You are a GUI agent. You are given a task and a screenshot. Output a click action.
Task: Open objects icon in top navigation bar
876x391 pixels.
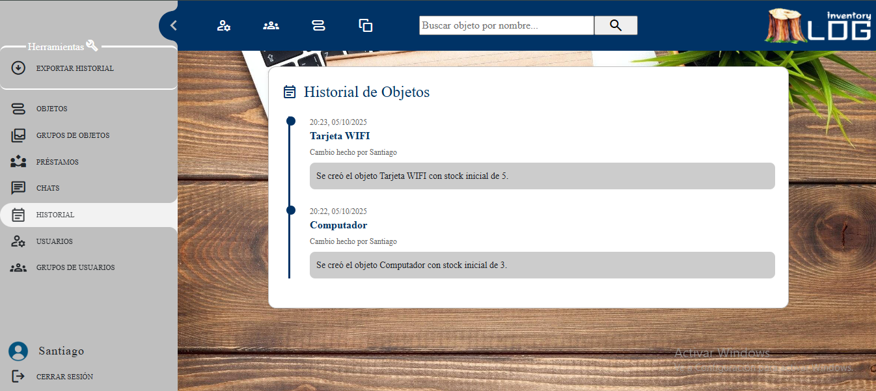pos(318,25)
